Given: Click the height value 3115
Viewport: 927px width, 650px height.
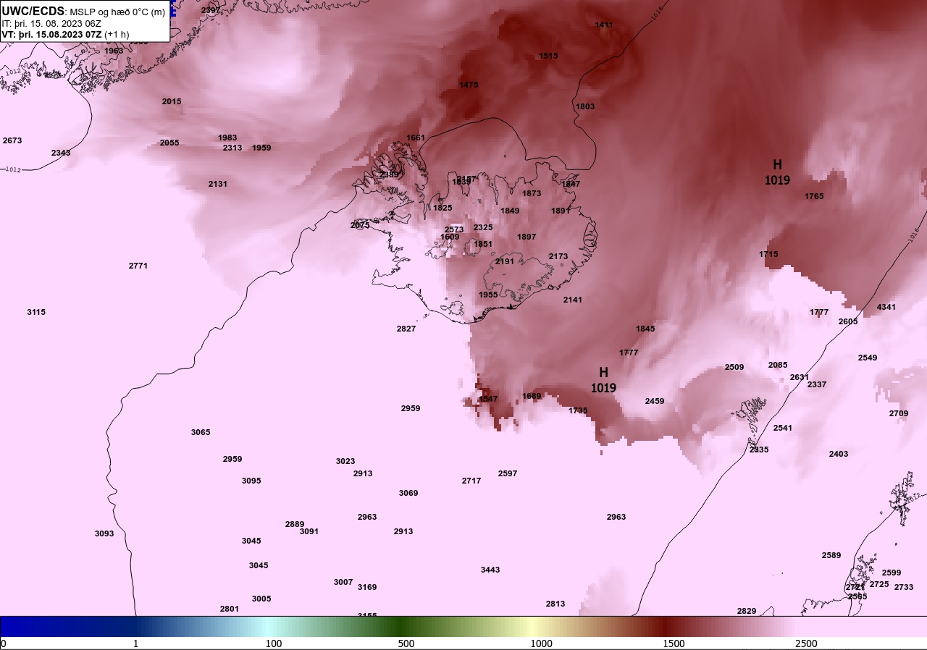Looking at the screenshot, I should [x=36, y=312].
